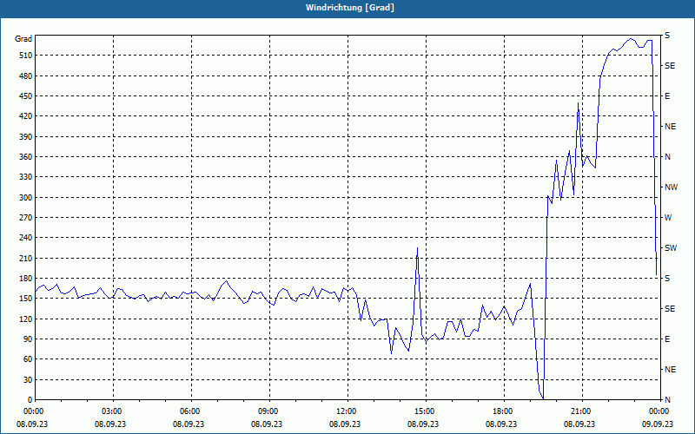Click the 06:00 time label
Image resolution: width=695 pixels, height=434 pixels.
[191, 411]
